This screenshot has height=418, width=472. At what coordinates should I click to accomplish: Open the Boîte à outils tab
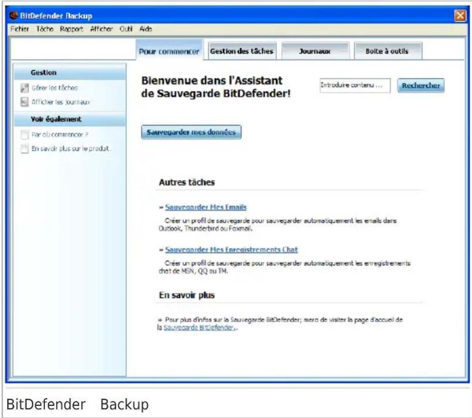(387, 51)
